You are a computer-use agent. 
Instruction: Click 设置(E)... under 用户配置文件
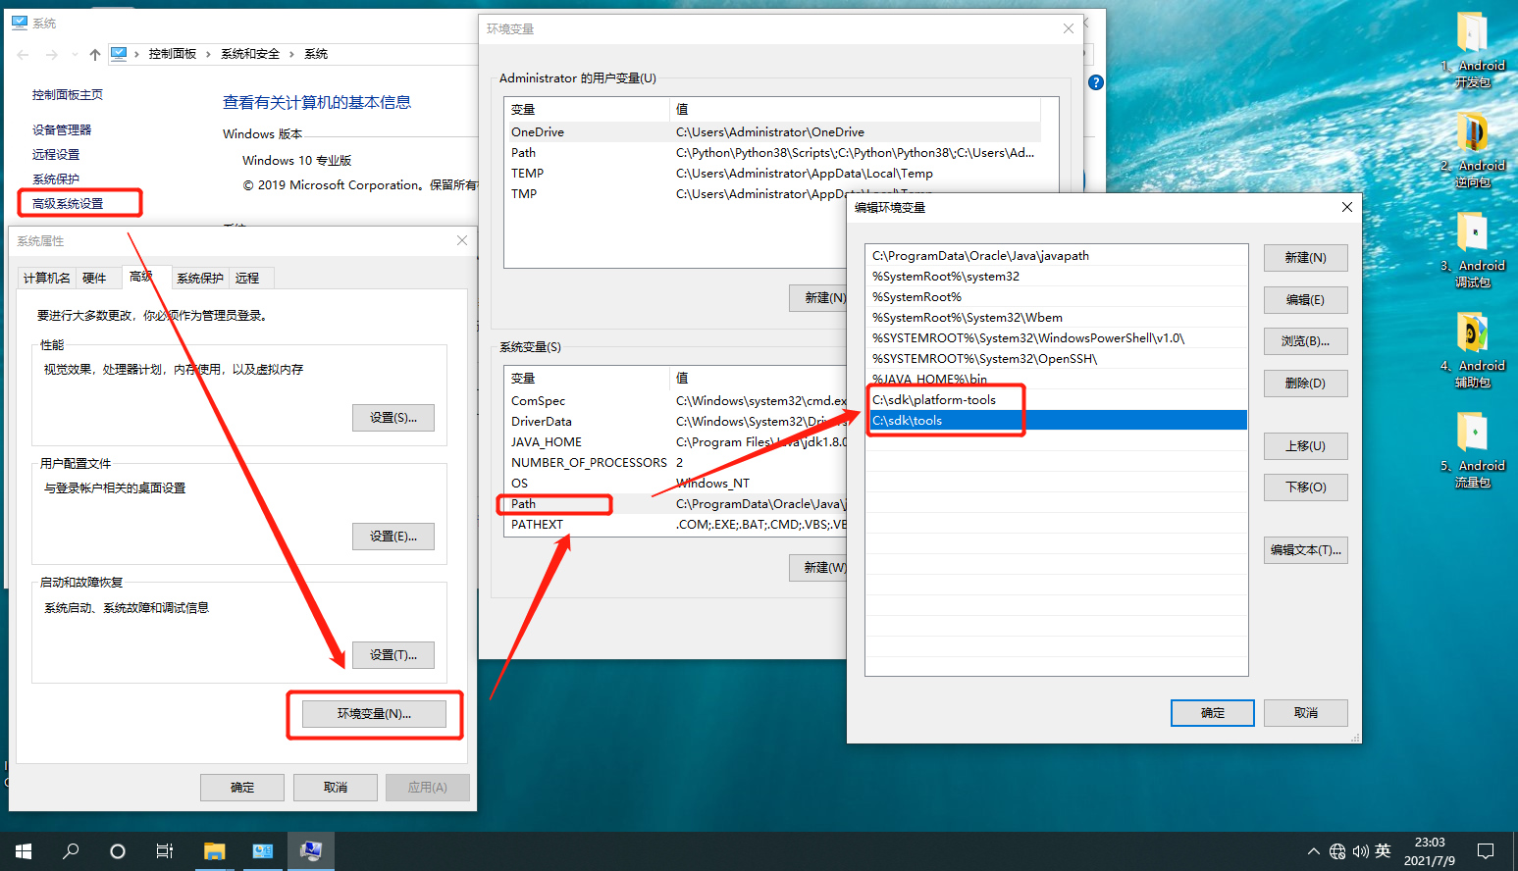pos(393,537)
